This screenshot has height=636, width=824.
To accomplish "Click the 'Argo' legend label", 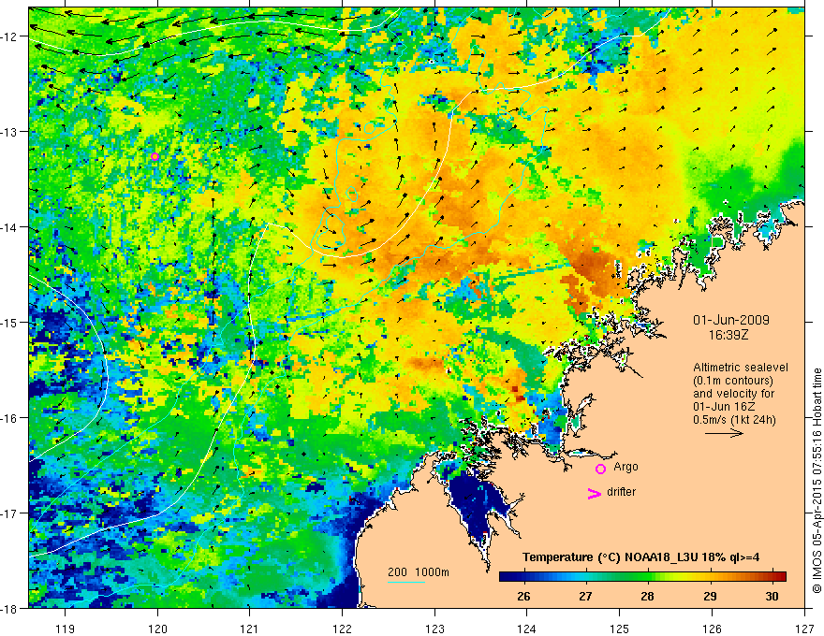I will pyautogui.click(x=625, y=467).
